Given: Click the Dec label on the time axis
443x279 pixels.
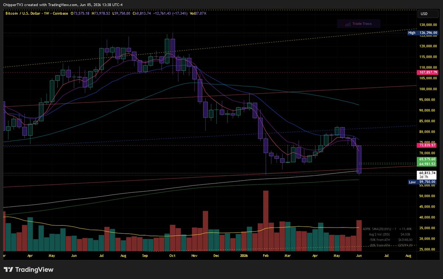Looking at the screenshot, I should (216, 255).
